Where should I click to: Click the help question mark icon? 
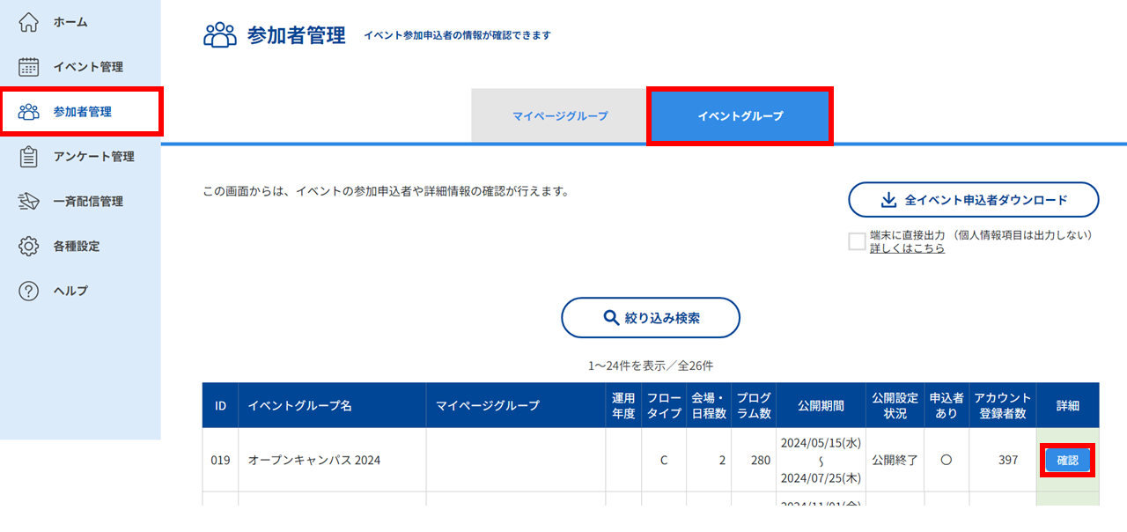coord(29,291)
